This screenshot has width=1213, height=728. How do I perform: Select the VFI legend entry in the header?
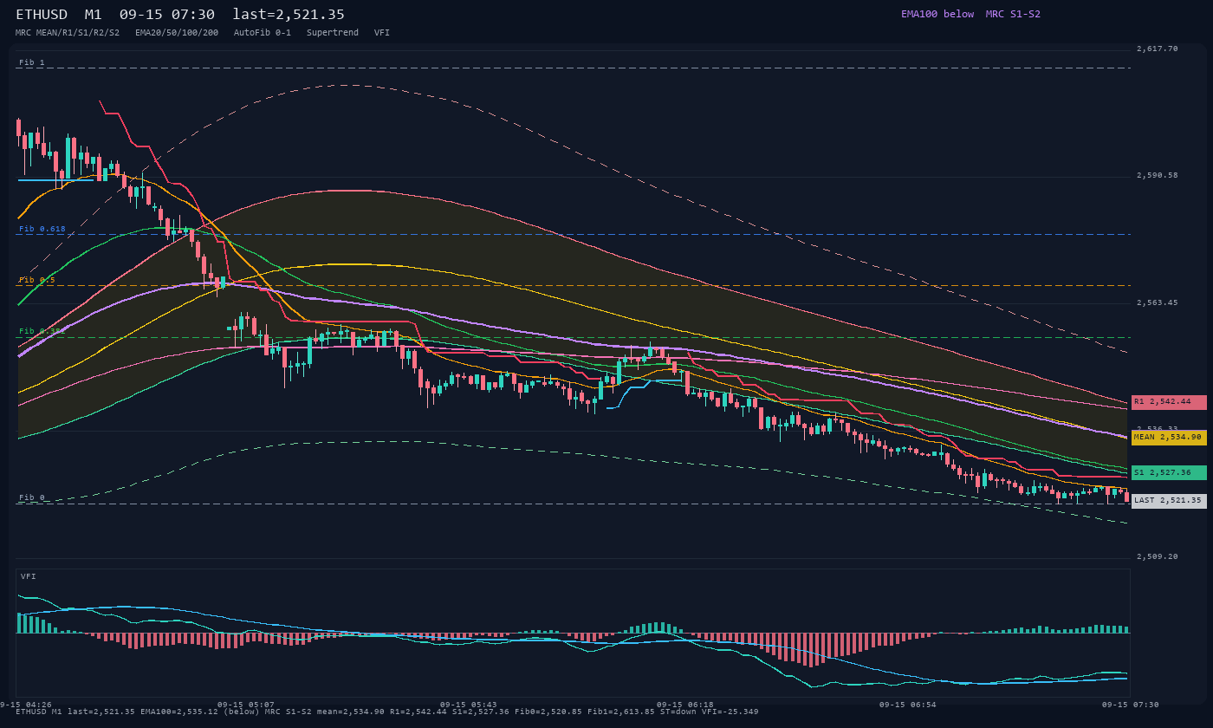click(382, 32)
